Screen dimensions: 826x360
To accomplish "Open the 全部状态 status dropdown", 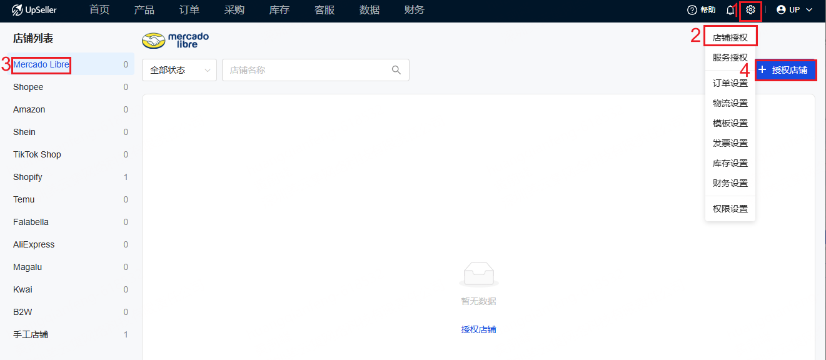I will [179, 70].
